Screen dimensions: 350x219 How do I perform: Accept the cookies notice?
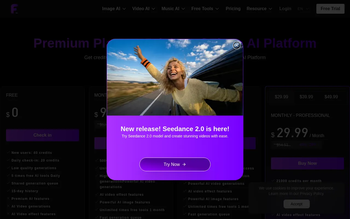(296, 204)
